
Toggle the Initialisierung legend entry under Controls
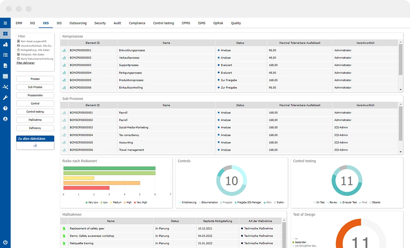click(x=188, y=202)
